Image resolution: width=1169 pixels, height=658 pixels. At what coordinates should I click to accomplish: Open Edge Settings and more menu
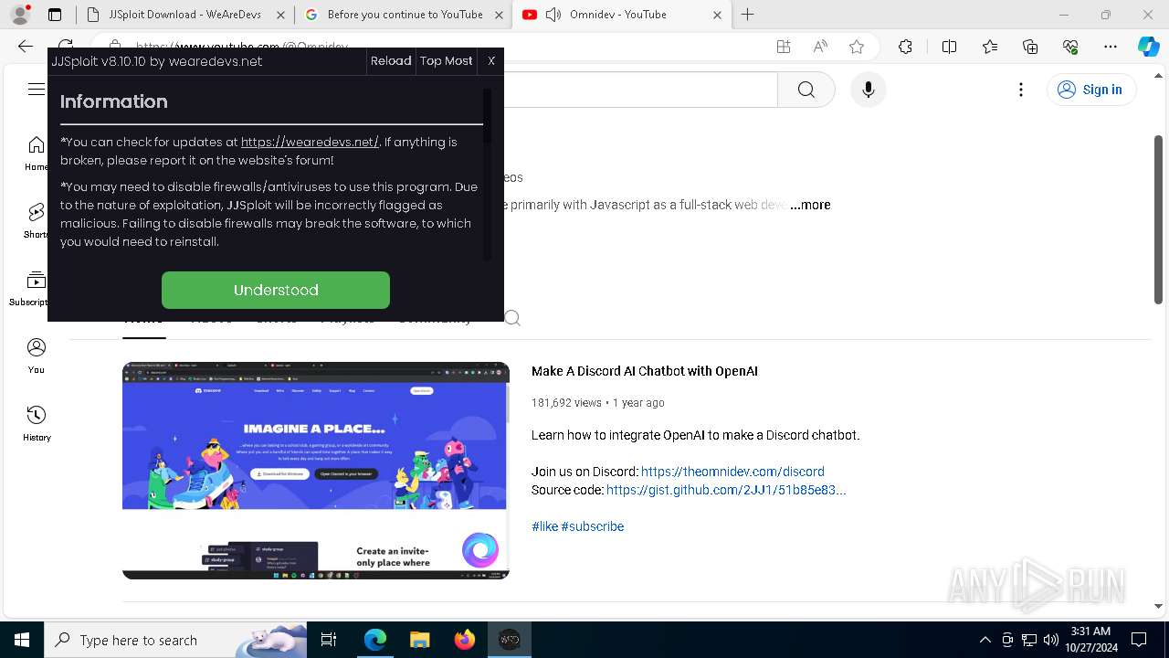pos(1111,47)
